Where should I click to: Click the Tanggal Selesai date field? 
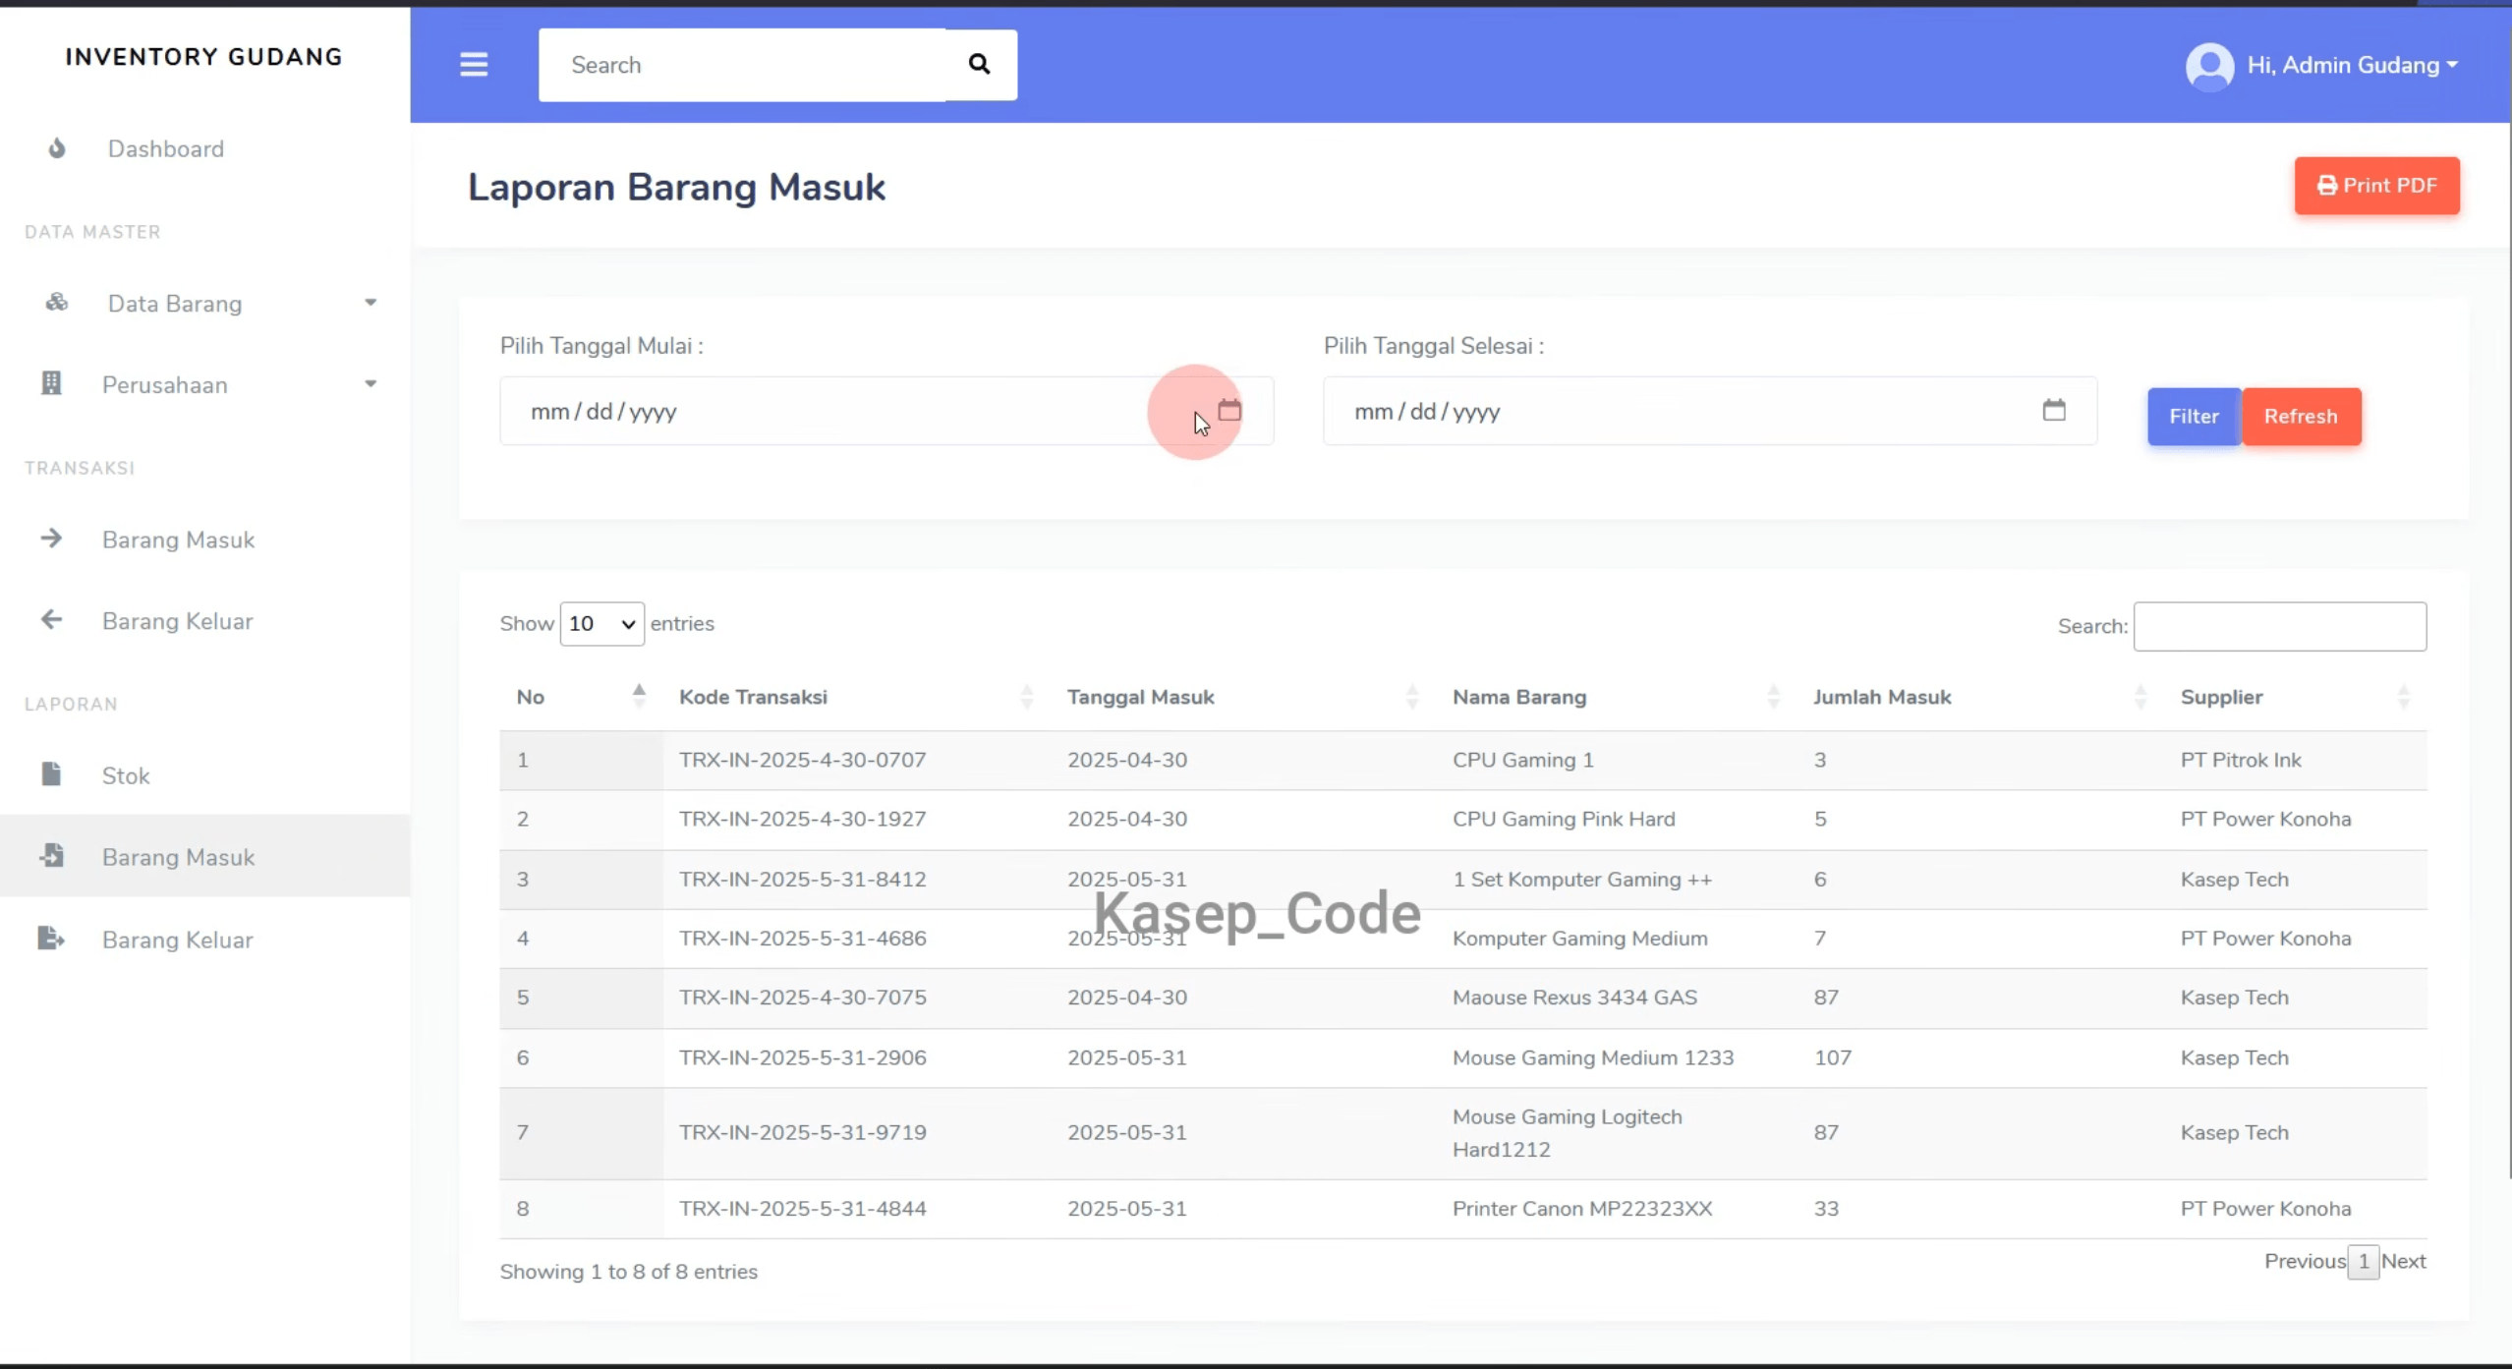coord(1710,411)
